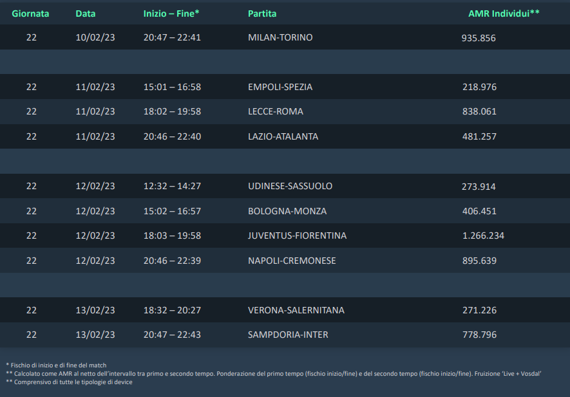570x397 pixels.
Task: Select the AMR Individui column header
Action: 504,14
